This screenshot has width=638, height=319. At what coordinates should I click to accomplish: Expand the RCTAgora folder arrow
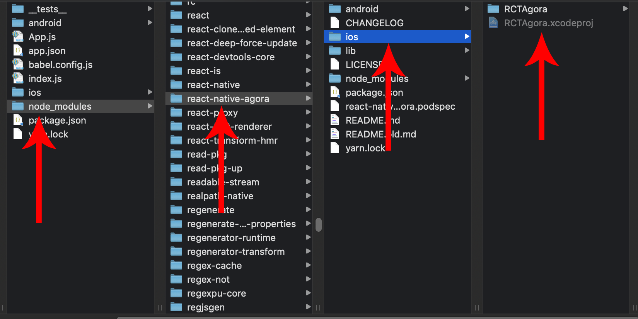click(x=625, y=8)
